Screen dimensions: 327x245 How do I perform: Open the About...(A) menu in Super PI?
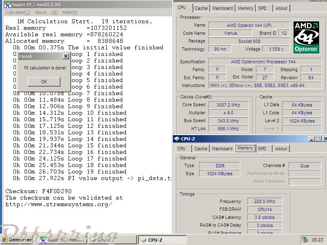(x=46, y=12)
